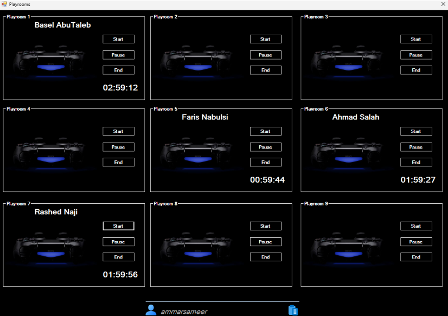Pause Playroom 4
The height and width of the screenshot is (316, 448).
[118, 147]
